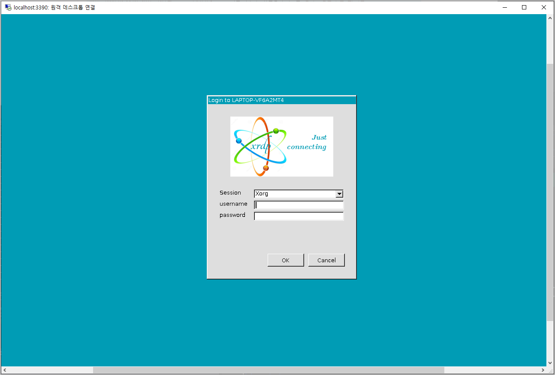
Task: Click the down arrow of the vertical scrollbar
Action: [550, 363]
